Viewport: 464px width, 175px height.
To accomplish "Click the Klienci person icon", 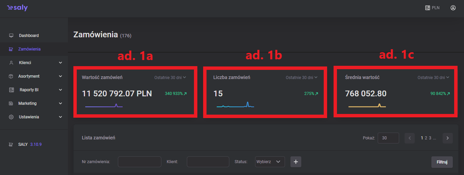I will click(x=11, y=63).
